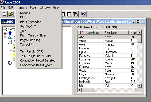The image size is (151, 102).
Task: Click the context help arrow-question icon
Action: click(83, 14)
